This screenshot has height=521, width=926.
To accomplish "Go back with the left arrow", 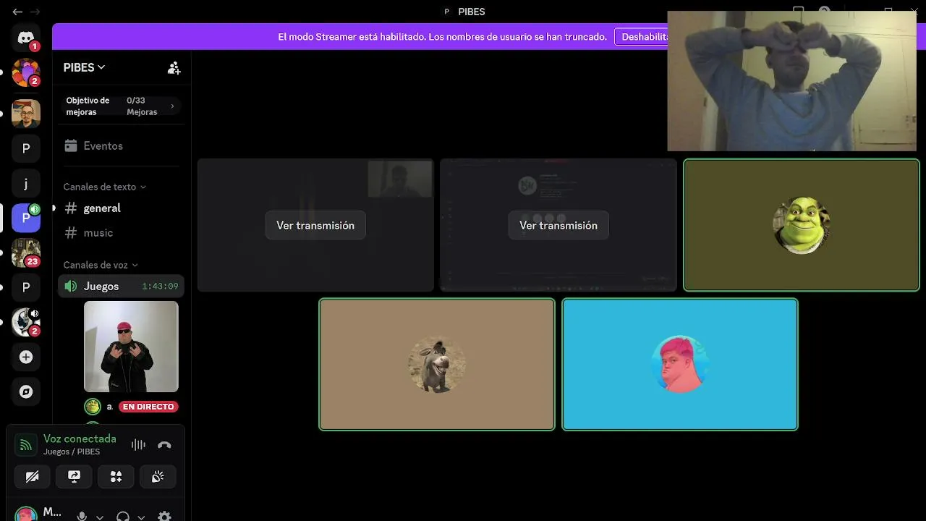I will 17,12.
